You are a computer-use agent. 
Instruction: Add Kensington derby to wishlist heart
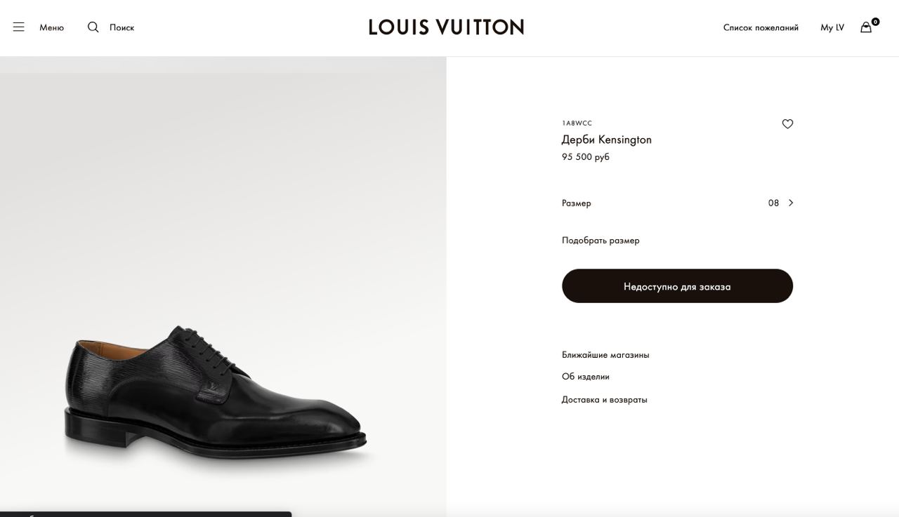(787, 124)
